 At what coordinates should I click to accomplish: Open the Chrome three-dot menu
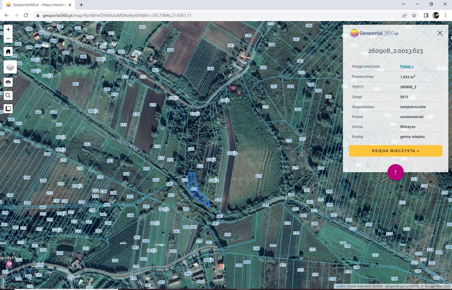(x=446, y=16)
